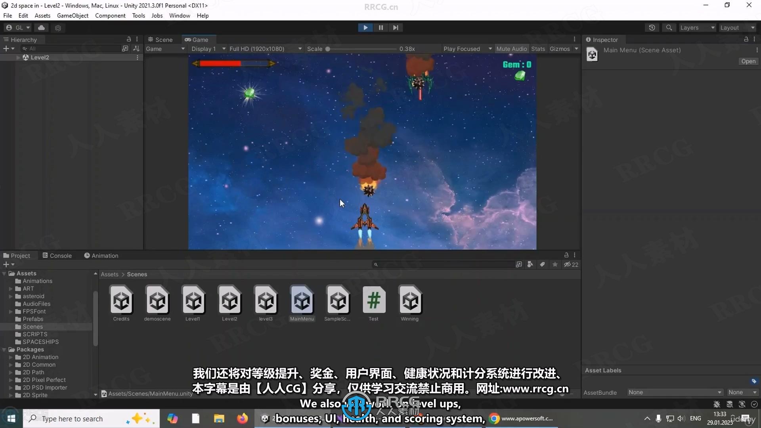Screen dimensions: 761x428
Task: Open the version control icon beside cloud
Action: tap(58, 28)
